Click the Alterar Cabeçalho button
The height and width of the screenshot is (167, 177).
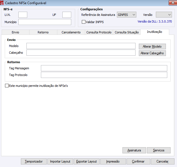click(x=152, y=53)
